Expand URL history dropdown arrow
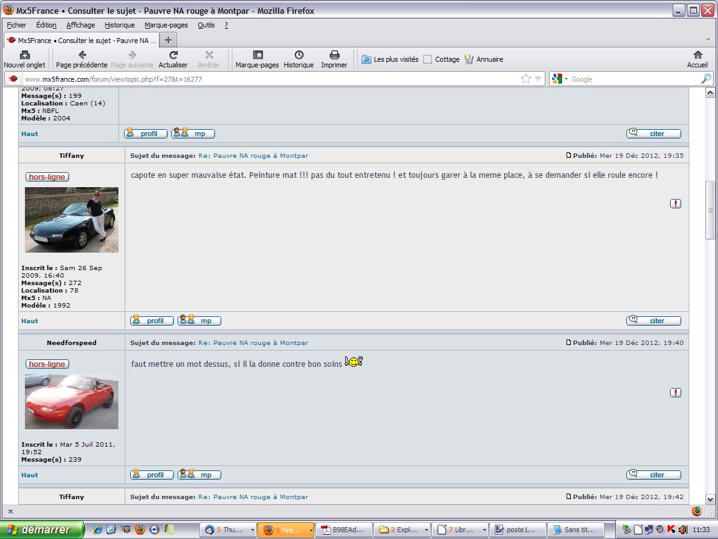The height and width of the screenshot is (539, 718). [538, 79]
